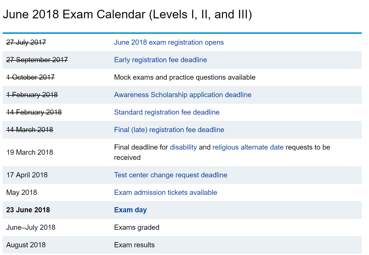Open Exam admission tickets available link
The width and height of the screenshot is (369, 255).
166,193
